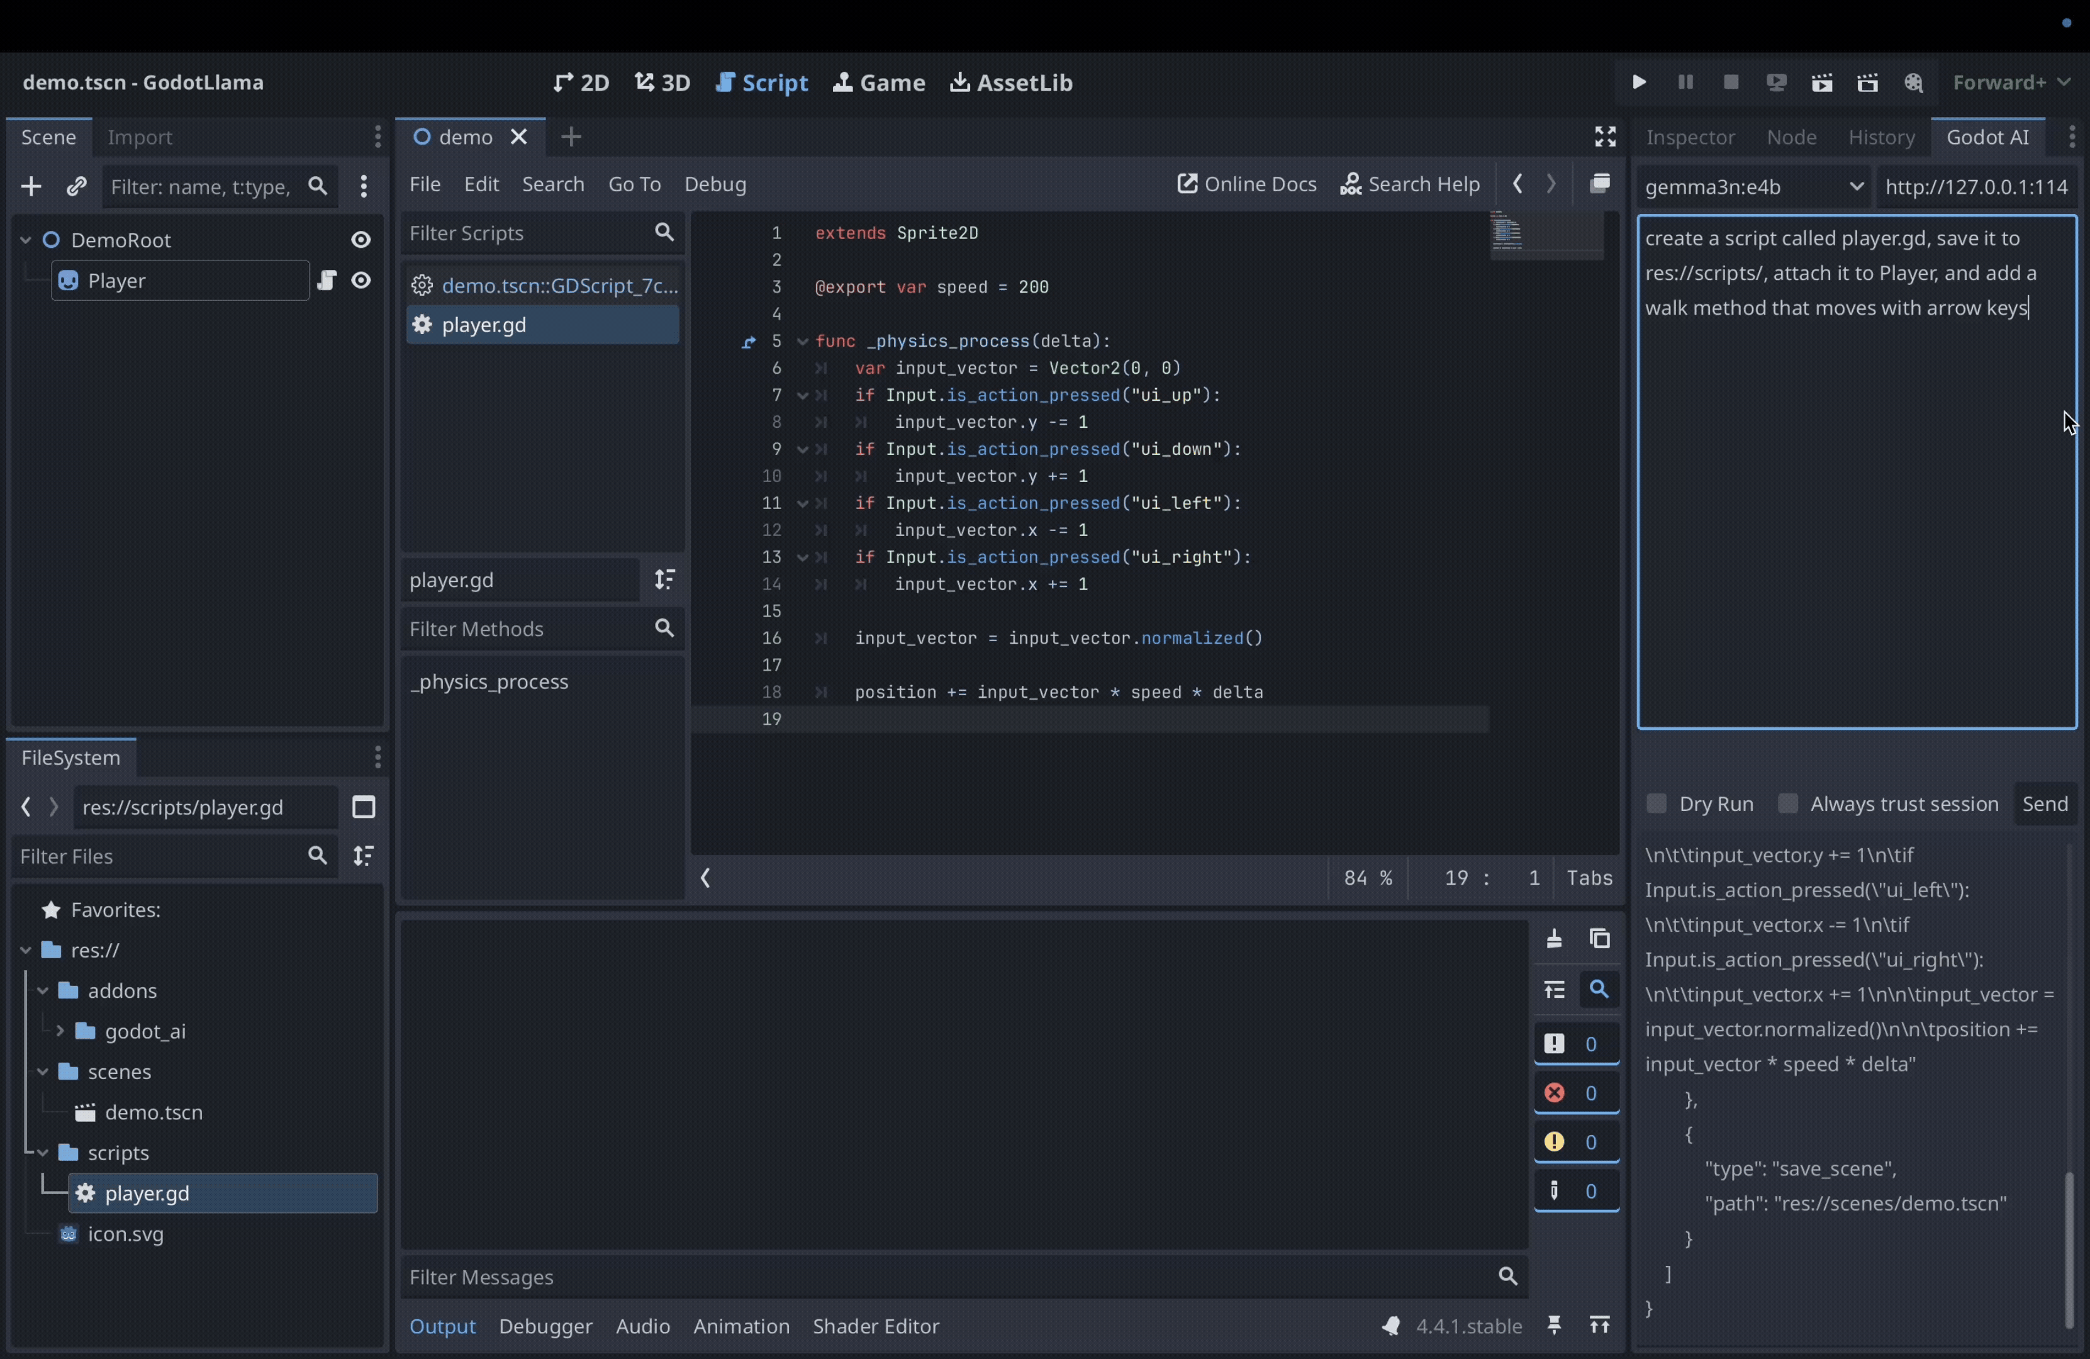Send the prompt to Godot AI
The height and width of the screenshot is (1359, 2090).
[x=2045, y=804]
